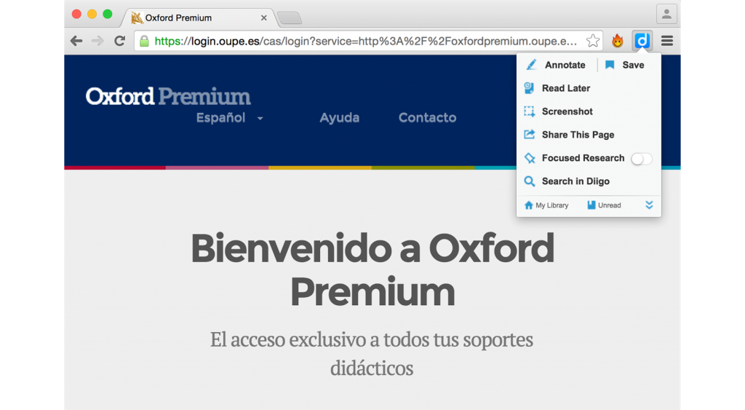Select Annotate in the Diigo popup
The width and height of the screenshot is (745, 410).
(x=557, y=65)
